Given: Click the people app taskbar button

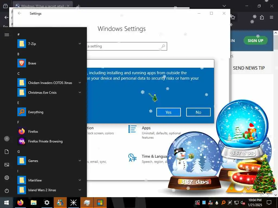Looking at the screenshot, I should tap(60, 203).
